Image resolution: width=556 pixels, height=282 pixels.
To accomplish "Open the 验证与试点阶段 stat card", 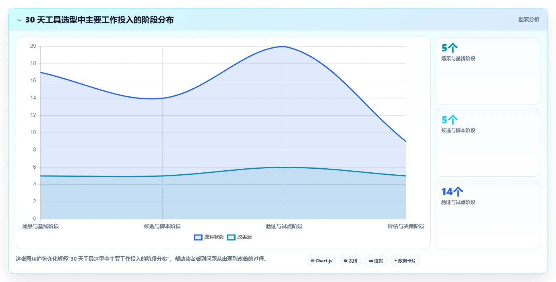I will point(488,215).
